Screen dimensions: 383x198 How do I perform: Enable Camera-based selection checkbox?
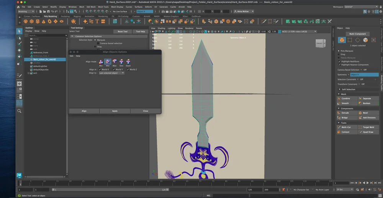[x=98, y=43]
